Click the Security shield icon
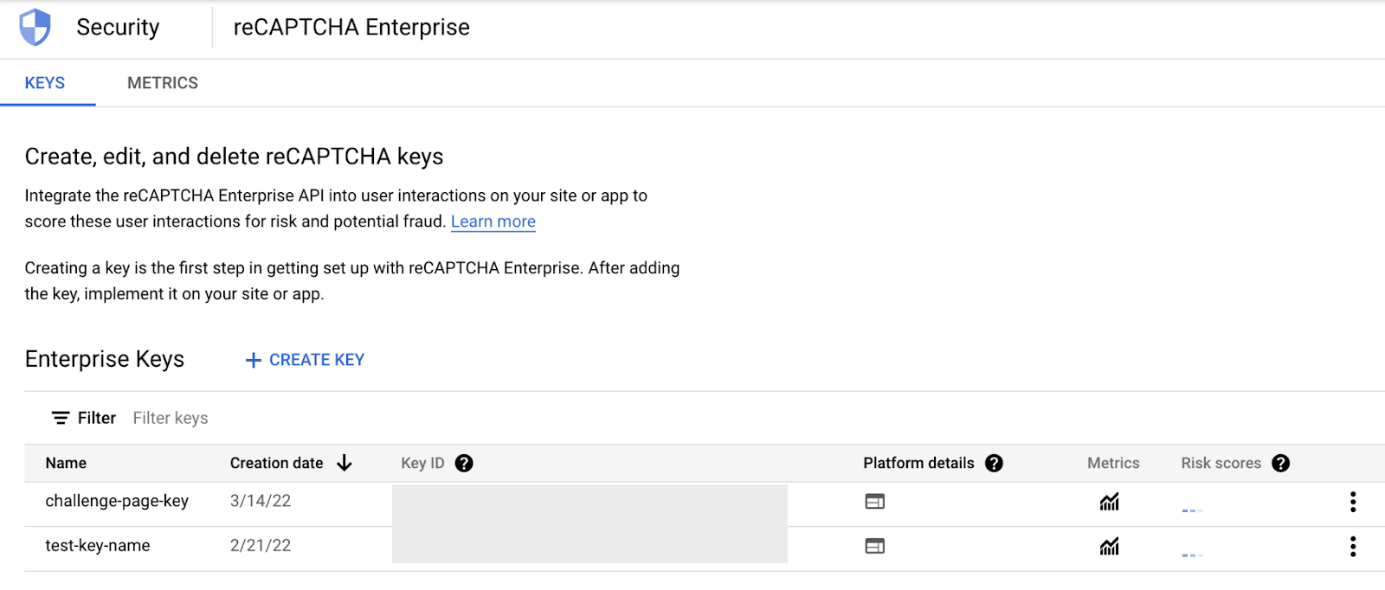The width and height of the screenshot is (1385, 590). pyautogui.click(x=35, y=28)
